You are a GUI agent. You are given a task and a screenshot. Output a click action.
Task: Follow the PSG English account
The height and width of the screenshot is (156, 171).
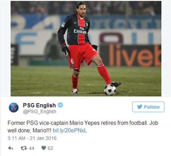[x=148, y=107]
